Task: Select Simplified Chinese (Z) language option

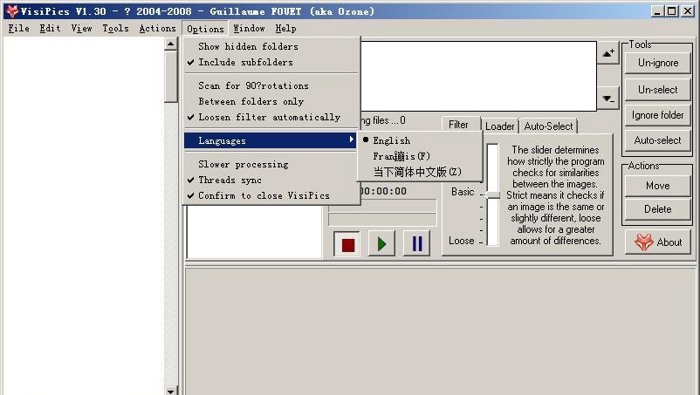Action: tap(420, 172)
